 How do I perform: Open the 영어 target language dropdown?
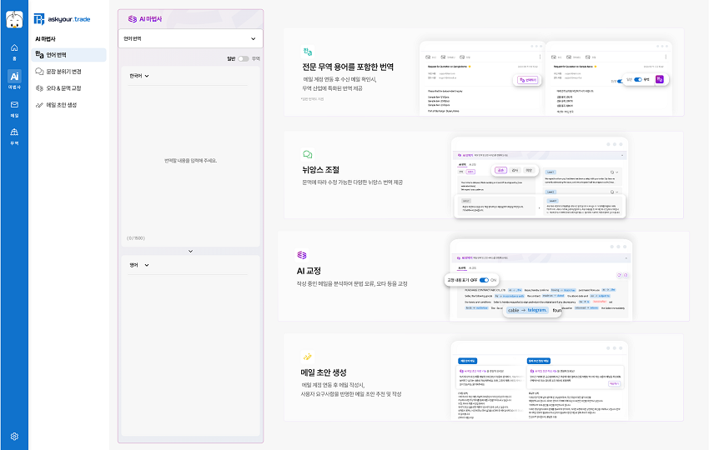[x=139, y=265]
